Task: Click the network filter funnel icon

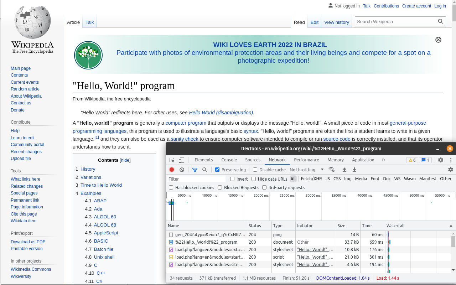Action: click(x=195, y=170)
